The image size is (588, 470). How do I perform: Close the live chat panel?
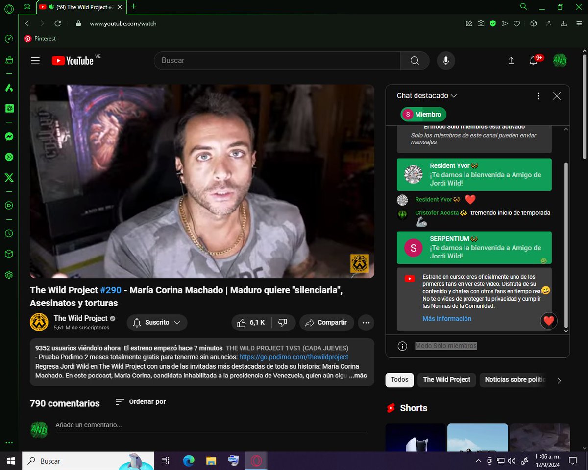click(557, 96)
